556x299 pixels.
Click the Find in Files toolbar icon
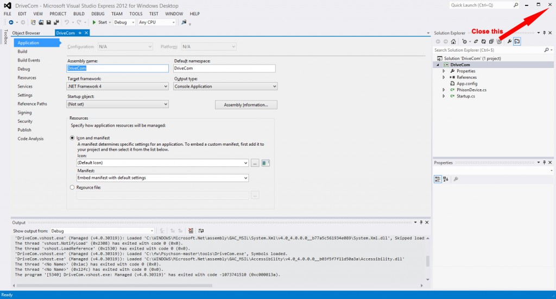click(184, 22)
